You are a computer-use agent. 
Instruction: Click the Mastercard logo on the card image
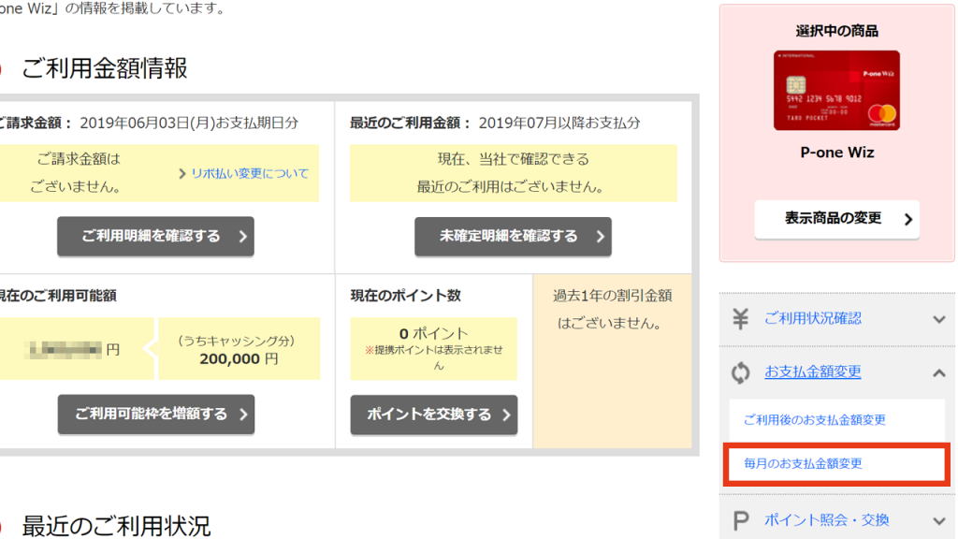tap(881, 113)
